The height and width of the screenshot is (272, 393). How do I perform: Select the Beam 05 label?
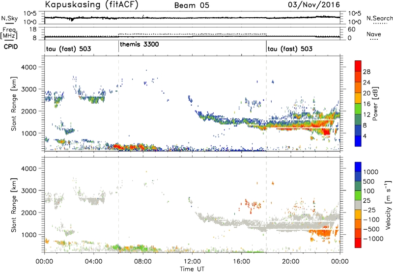tap(192, 5)
